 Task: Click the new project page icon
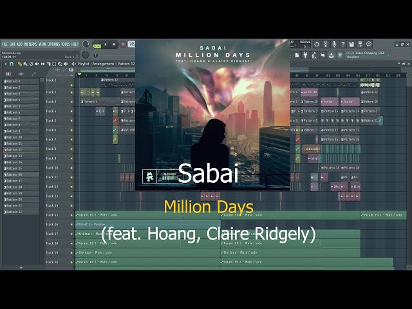[297, 55]
